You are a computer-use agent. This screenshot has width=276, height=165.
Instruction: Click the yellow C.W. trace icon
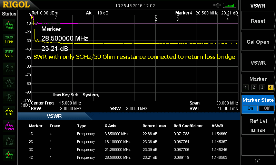(x=9, y=111)
